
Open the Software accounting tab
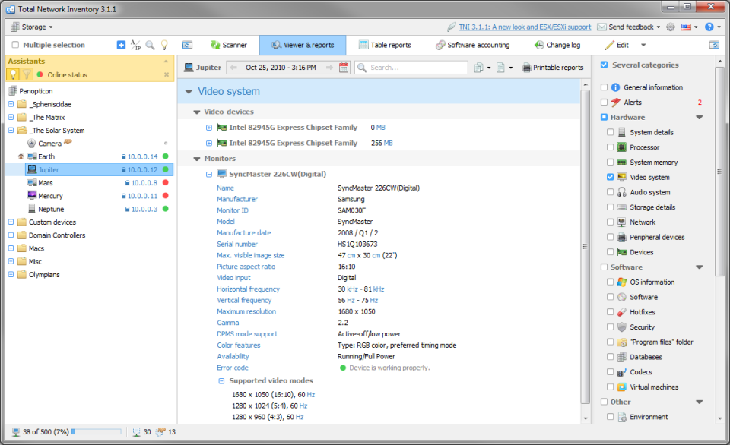(472, 45)
